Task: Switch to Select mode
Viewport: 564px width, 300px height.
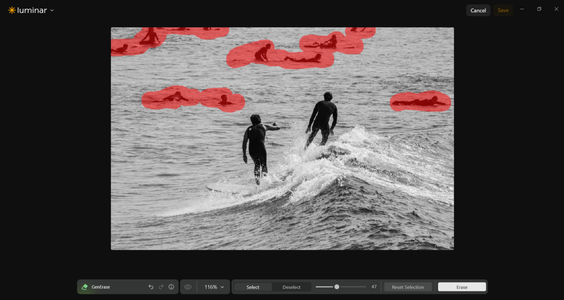Action: (x=253, y=287)
